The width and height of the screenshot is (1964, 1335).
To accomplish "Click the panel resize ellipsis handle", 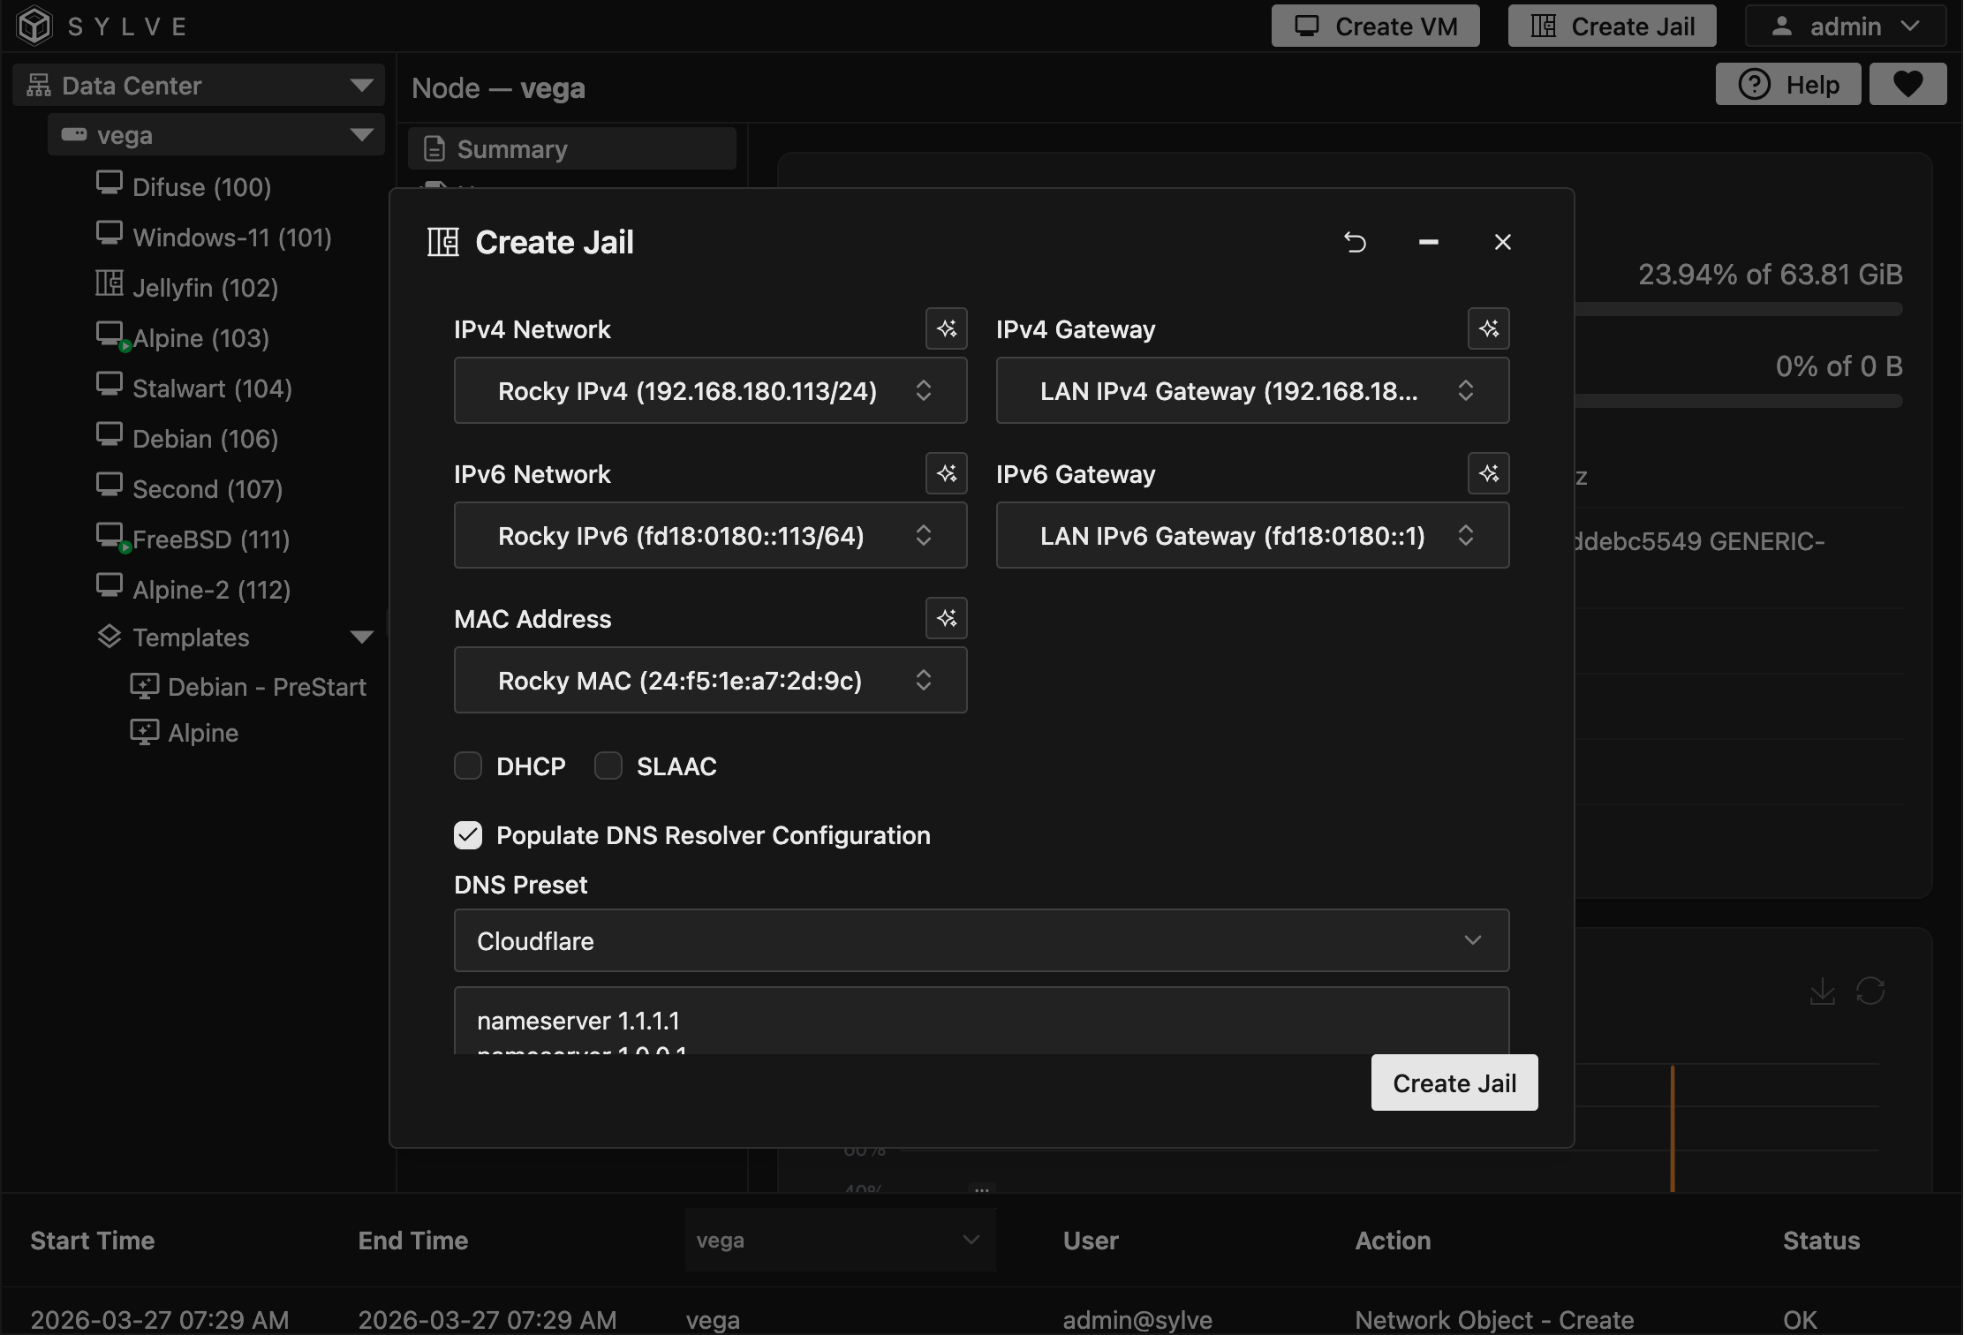I will (982, 1189).
